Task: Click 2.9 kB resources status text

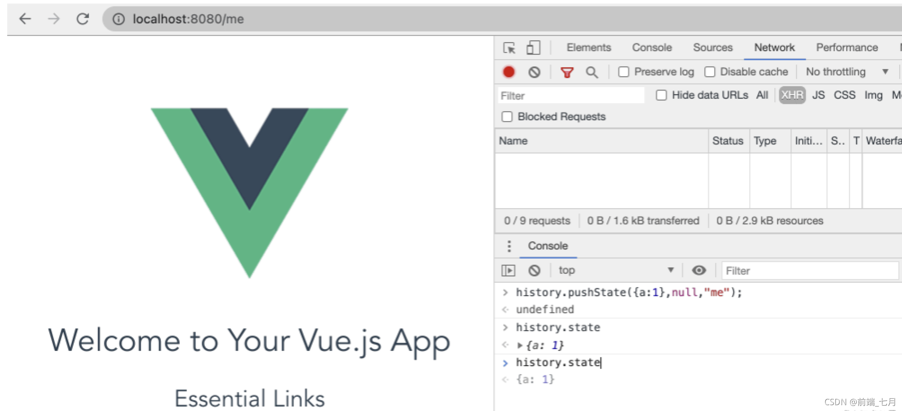Action: [769, 221]
